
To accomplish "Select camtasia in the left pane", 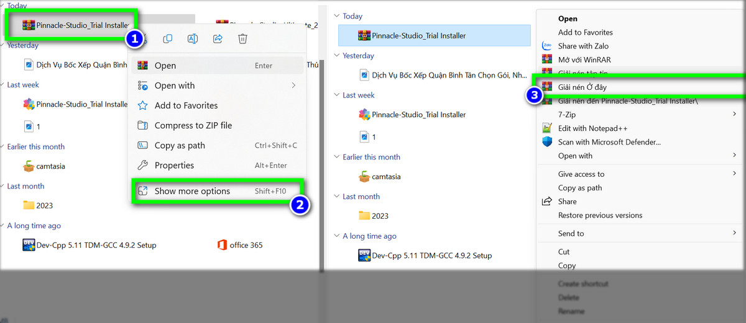I will click(44, 166).
